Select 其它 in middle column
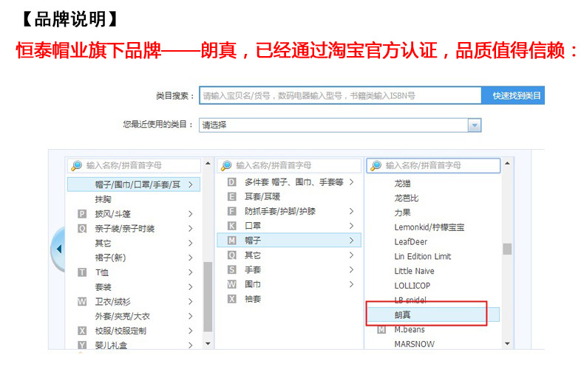584x369 pixels. coord(253,255)
